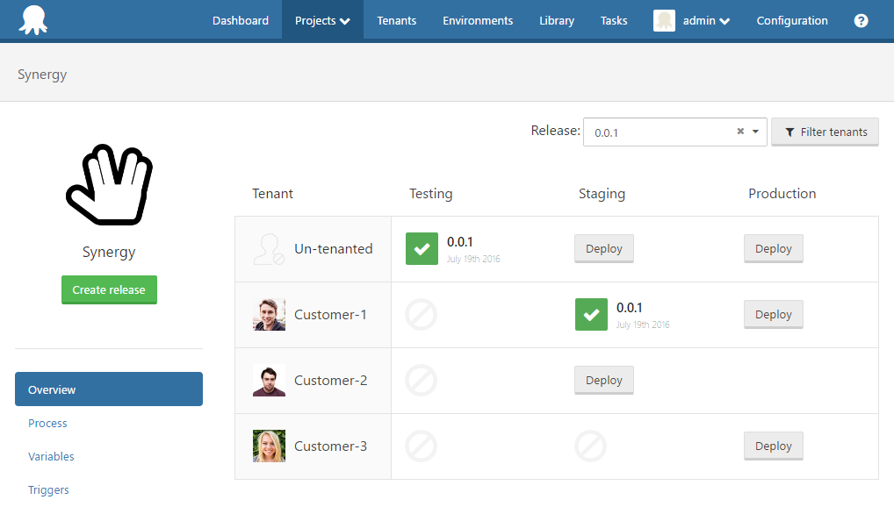Click the blocked icon in Customer-2's Testing column
This screenshot has height=514, width=894.
point(422,380)
